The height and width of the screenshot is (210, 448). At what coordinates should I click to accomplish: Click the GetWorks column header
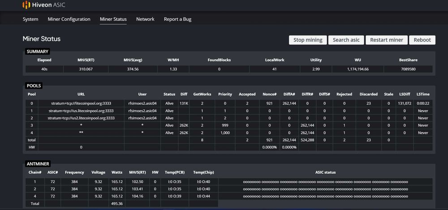point(202,94)
